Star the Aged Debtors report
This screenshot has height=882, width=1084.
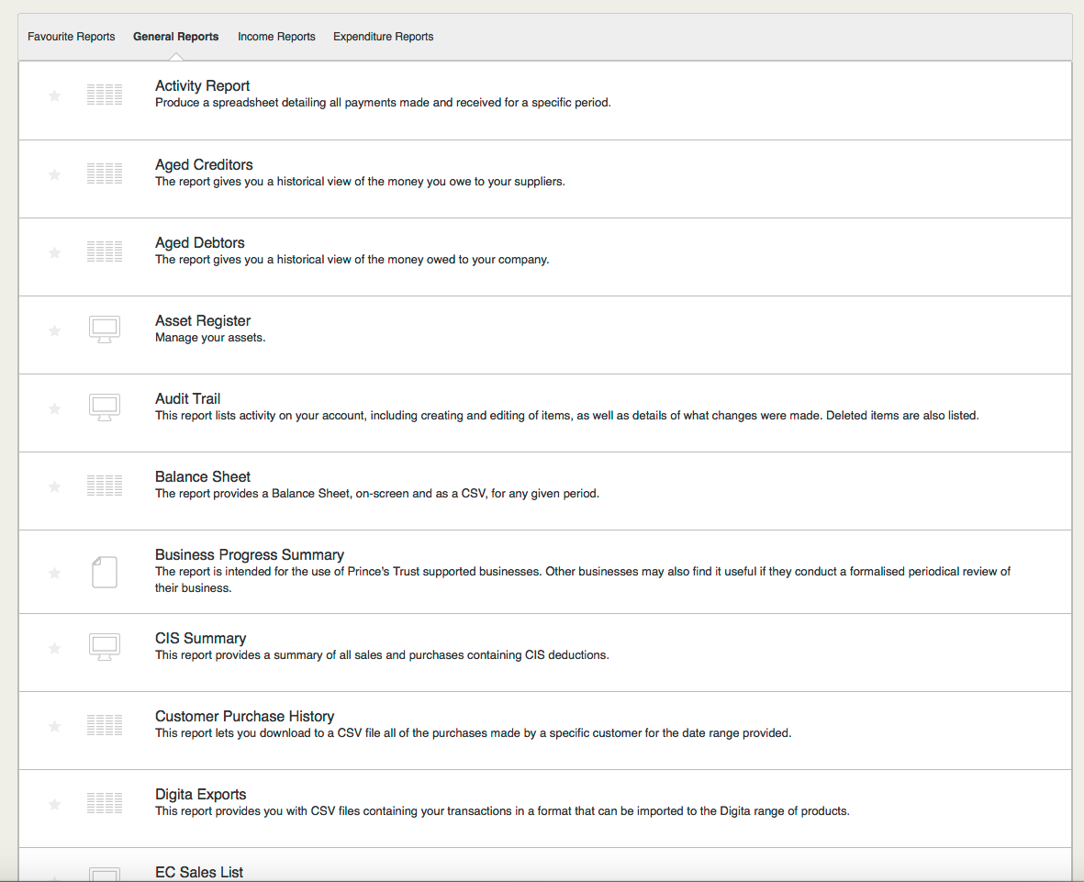[x=54, y=252]
